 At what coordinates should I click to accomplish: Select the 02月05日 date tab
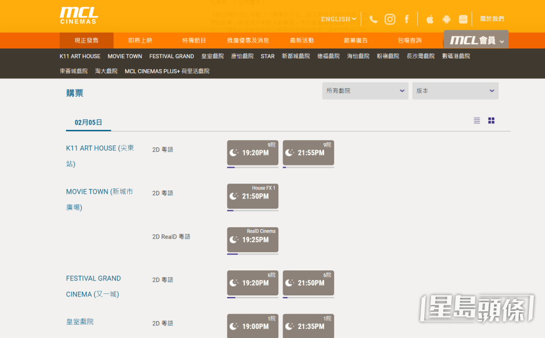(88, 122)
